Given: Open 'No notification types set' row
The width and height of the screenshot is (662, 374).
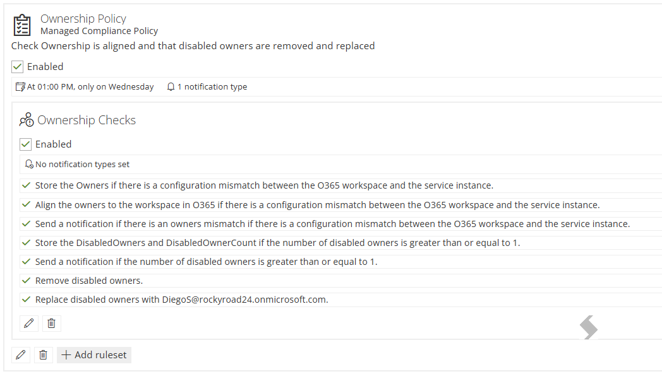Looking at the screenshot, I should (340, 164).
